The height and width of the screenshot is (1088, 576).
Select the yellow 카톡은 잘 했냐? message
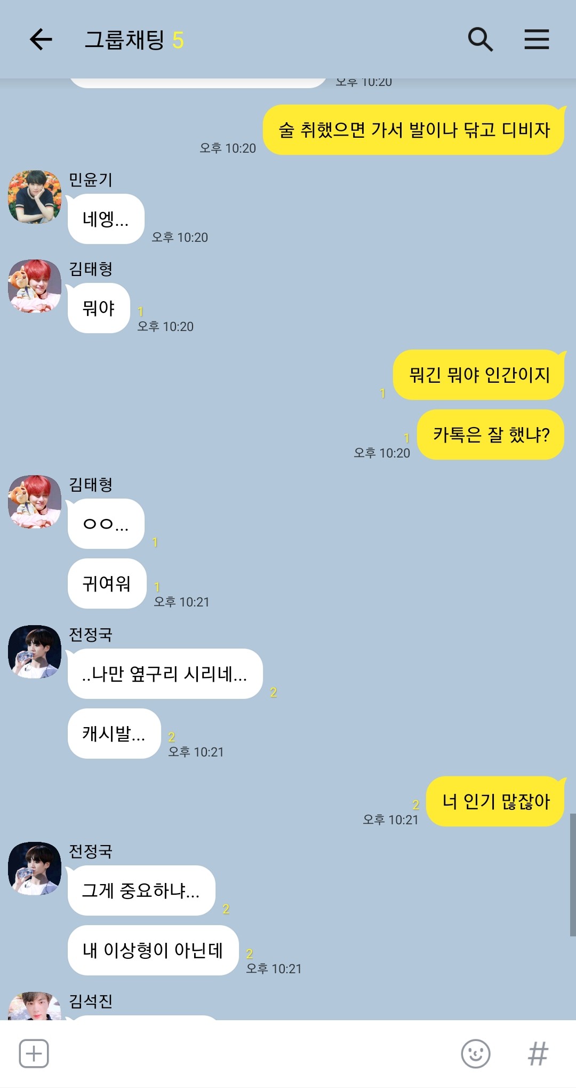coord(491,435)
